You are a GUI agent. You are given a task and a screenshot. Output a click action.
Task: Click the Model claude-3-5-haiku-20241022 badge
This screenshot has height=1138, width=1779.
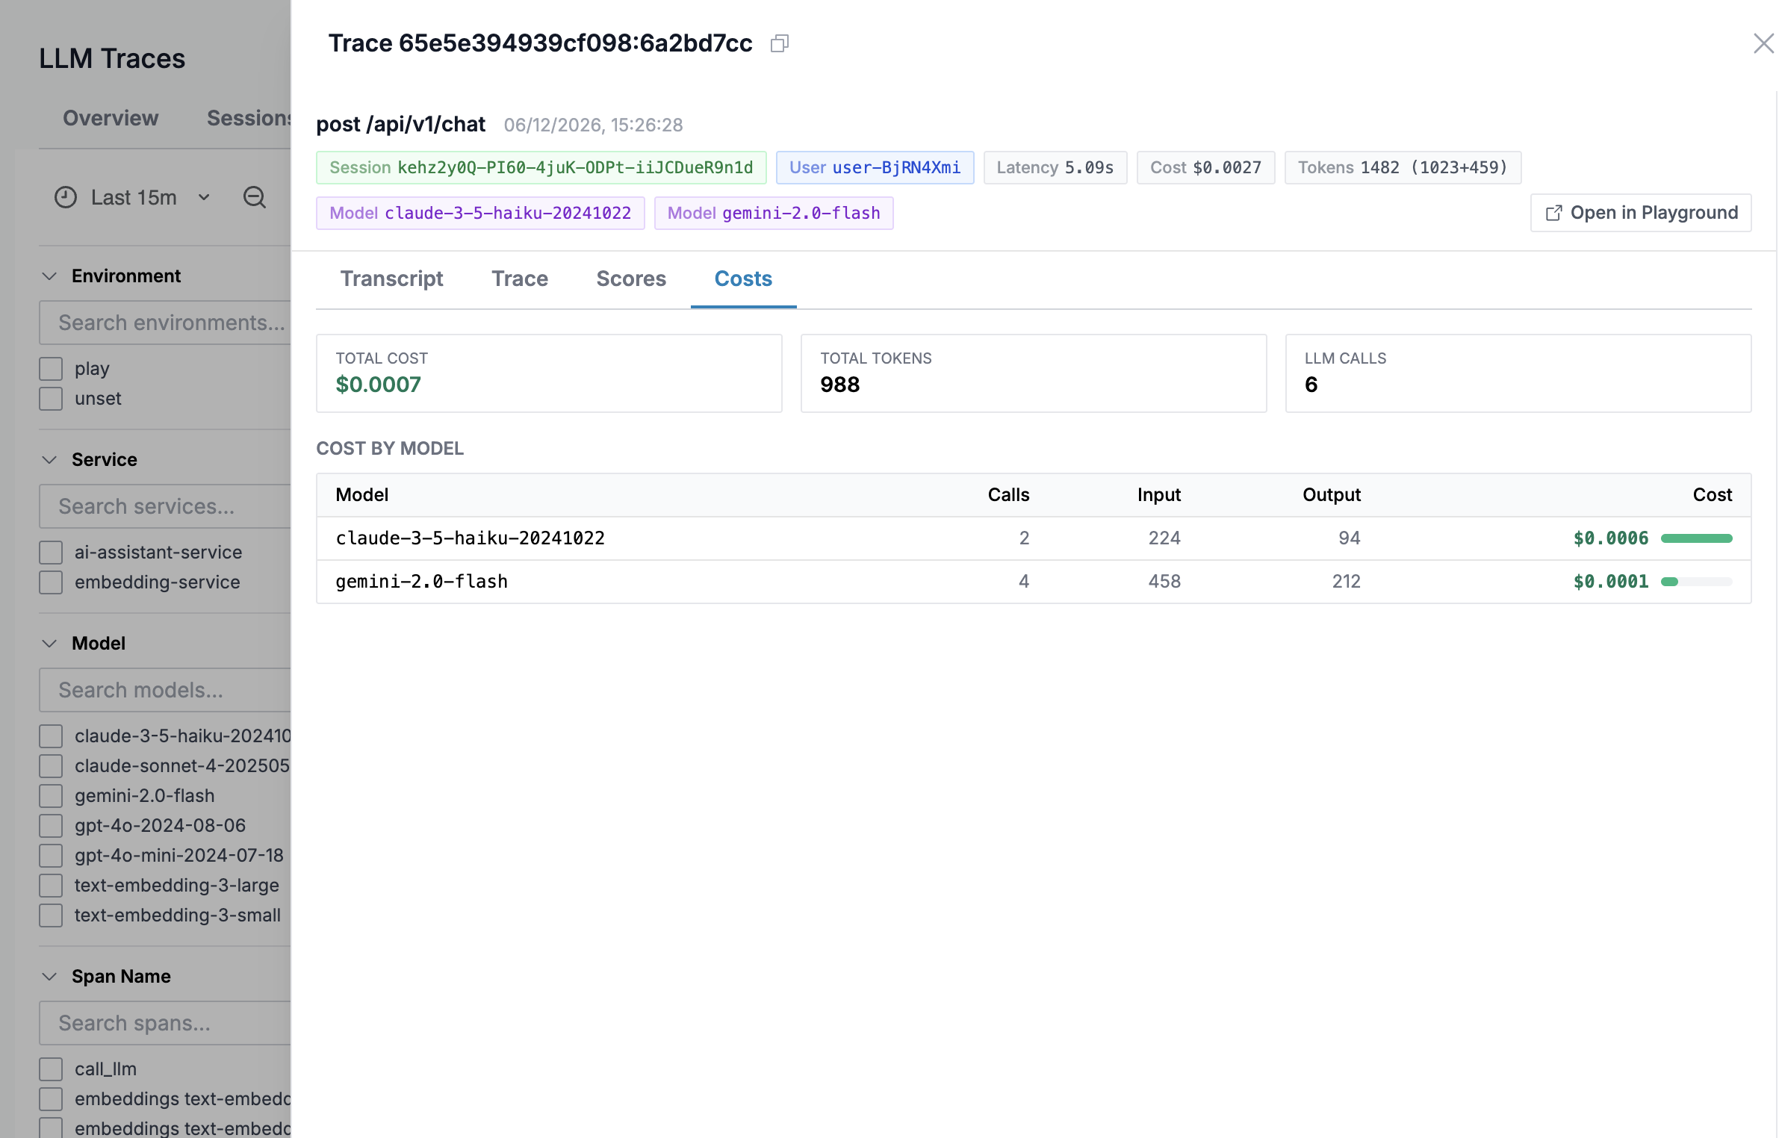(480, 213)
